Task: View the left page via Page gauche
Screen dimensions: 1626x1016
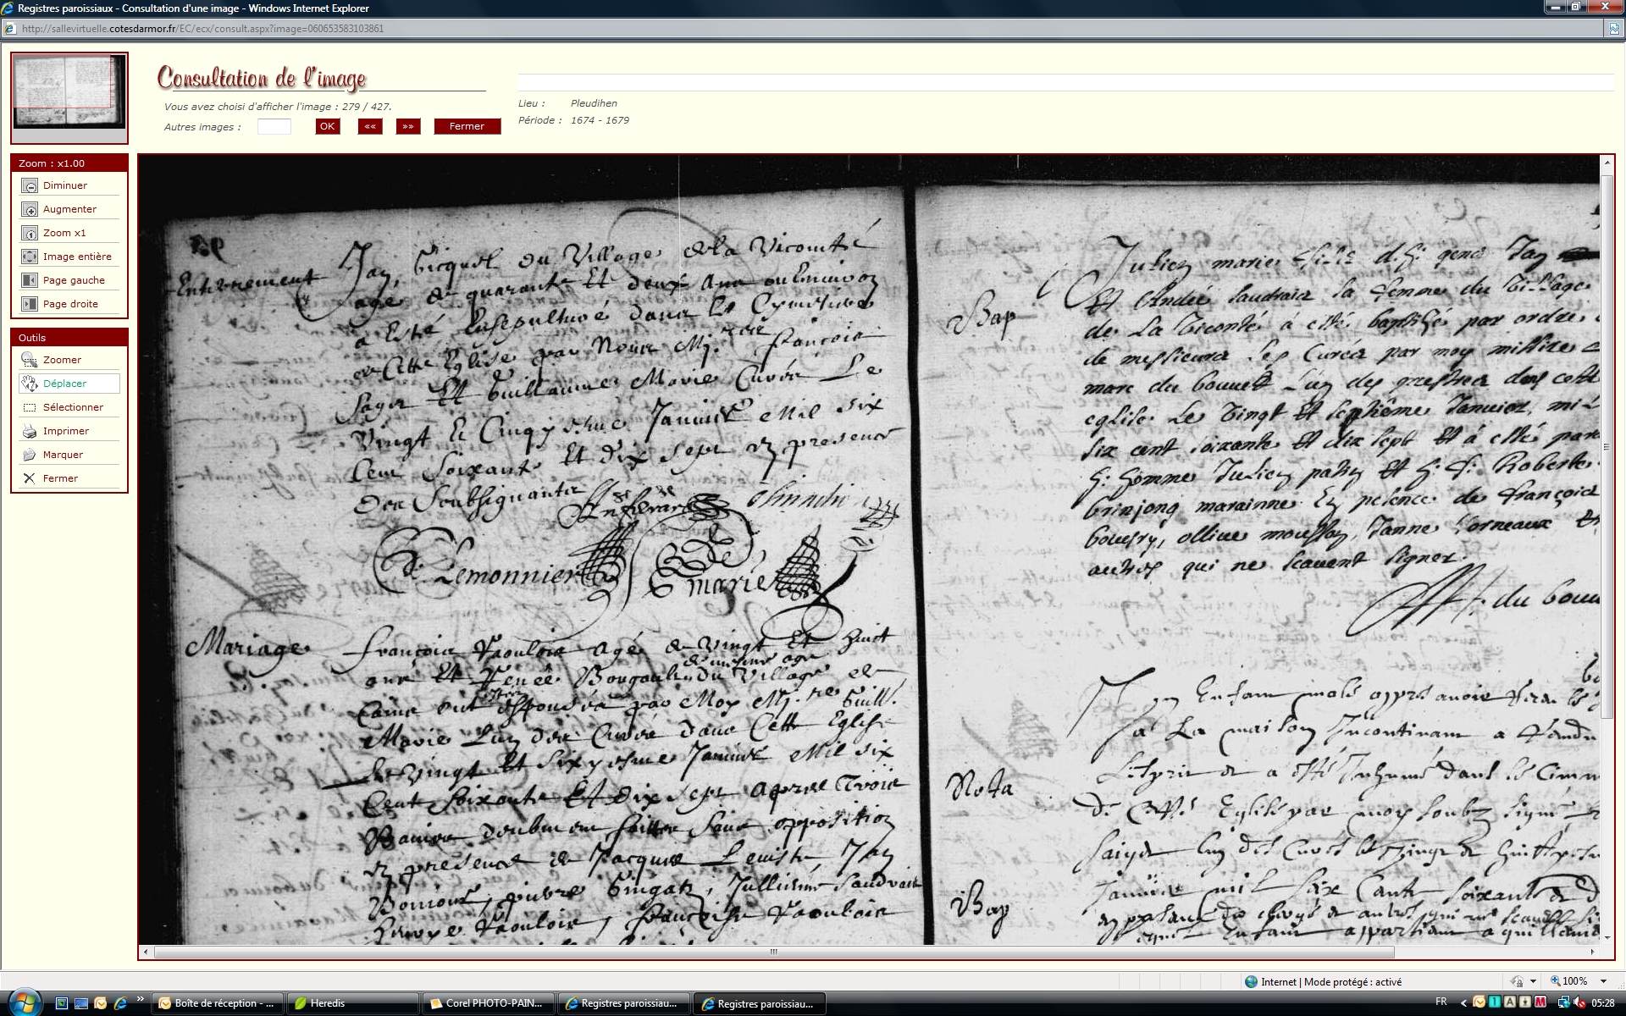Action: tap(30, 280)
